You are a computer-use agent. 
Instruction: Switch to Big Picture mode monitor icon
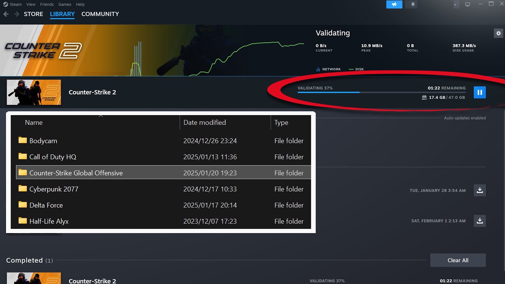click(x=468, y=4)
